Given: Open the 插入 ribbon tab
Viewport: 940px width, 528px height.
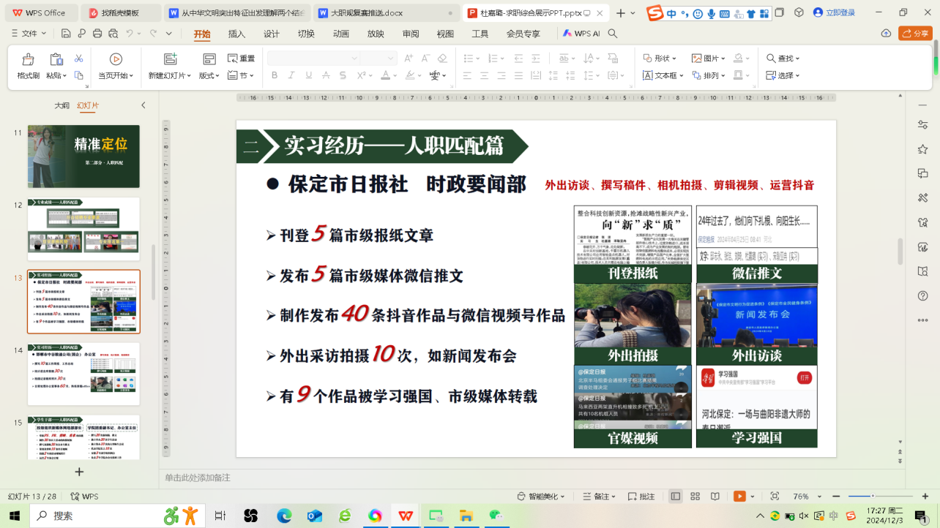Looking at the screenshot, I should coord(236,34).
